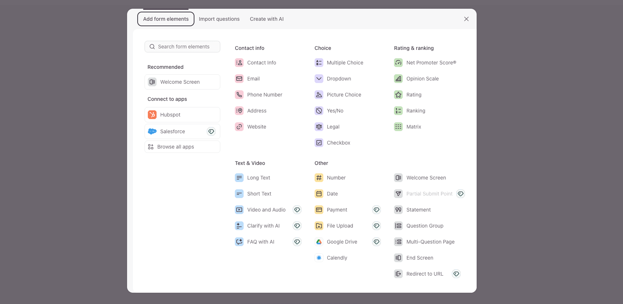
Task: Add recommended Welcome Screen element
Action: tap(182, 82)
